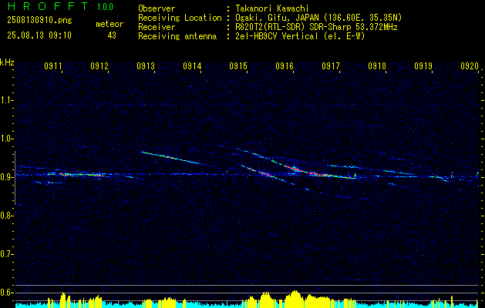Select the timestamp 25.08.13 09:10
The width and height of the screenshot is (485, 308).
[39, 35]
